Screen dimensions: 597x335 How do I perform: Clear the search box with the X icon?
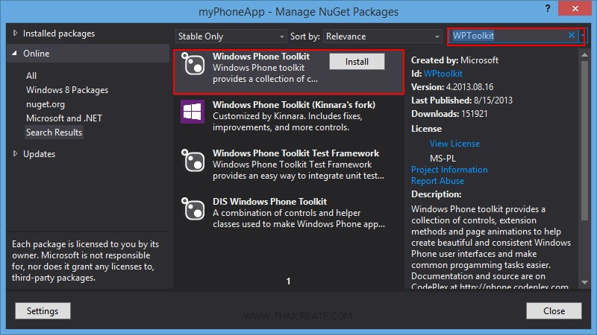(x=572, y=35)
